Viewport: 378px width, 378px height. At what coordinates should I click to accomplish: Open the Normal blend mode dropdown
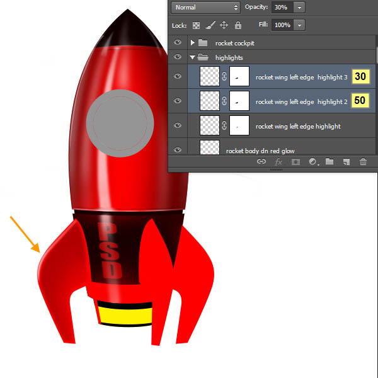point(205,8)
